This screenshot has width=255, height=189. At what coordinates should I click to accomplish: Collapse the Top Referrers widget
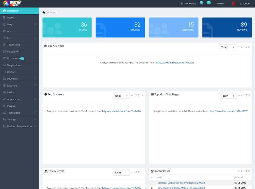tap(132, 172)
